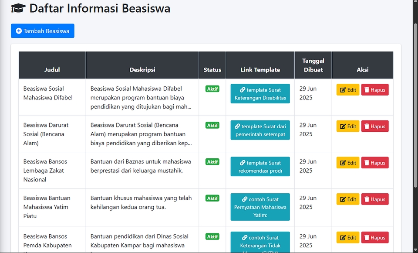Screen dimensions: 418x253
Task: Click the trash icon for Beasiswa Bansos Lembaga Zakat
Action: click(x=367, y=163)
